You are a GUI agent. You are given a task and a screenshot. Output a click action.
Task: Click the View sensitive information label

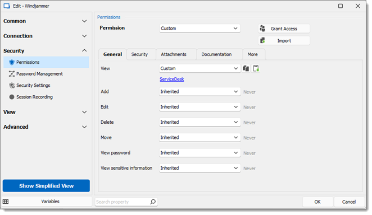(126, 168)
